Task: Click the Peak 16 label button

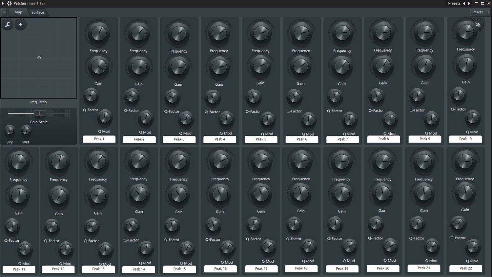Action: point(220,268)
